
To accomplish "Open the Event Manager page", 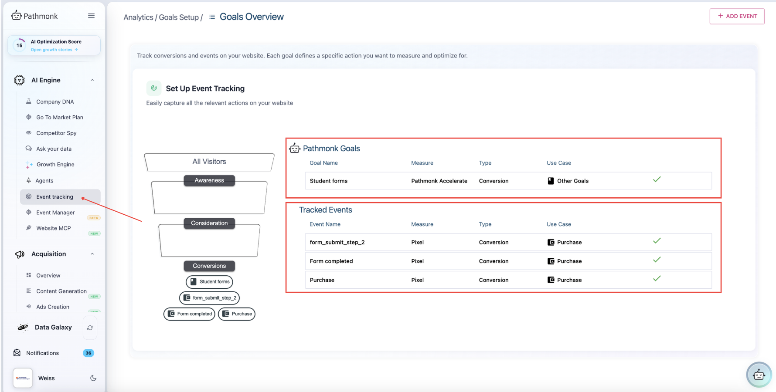I will 55,212.
